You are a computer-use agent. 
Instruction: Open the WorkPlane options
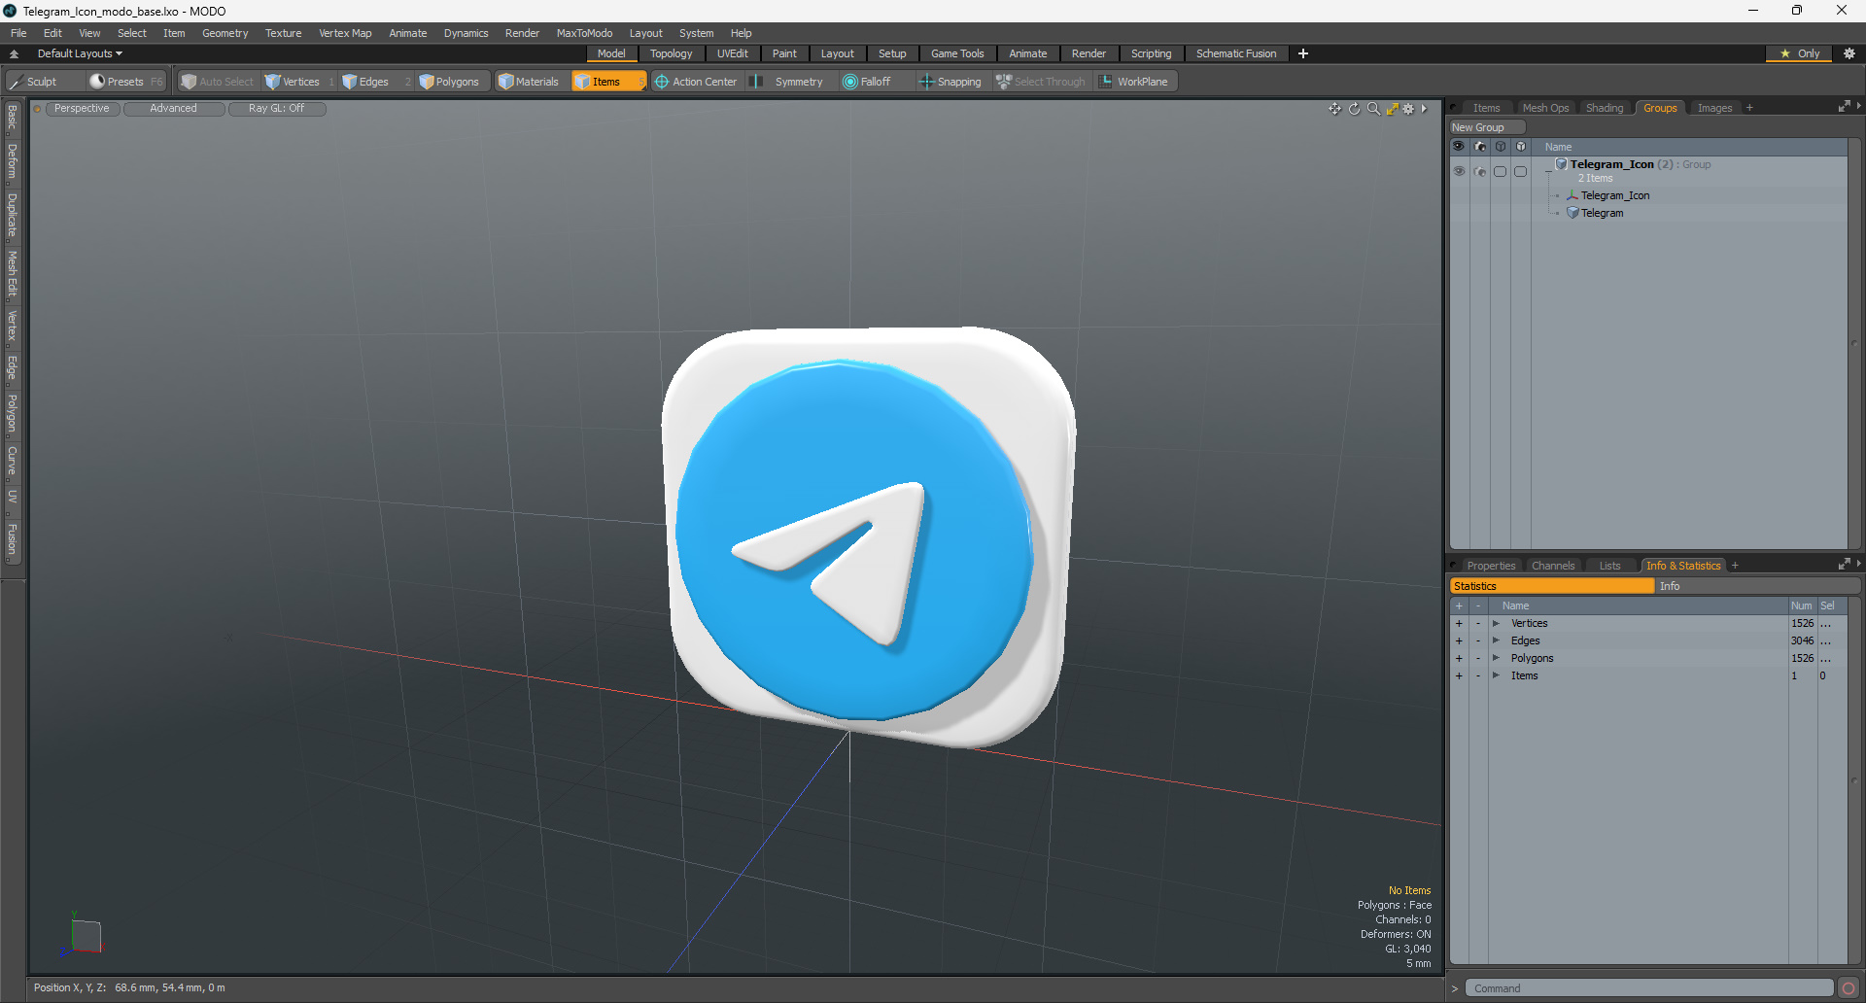(1134, 82)
